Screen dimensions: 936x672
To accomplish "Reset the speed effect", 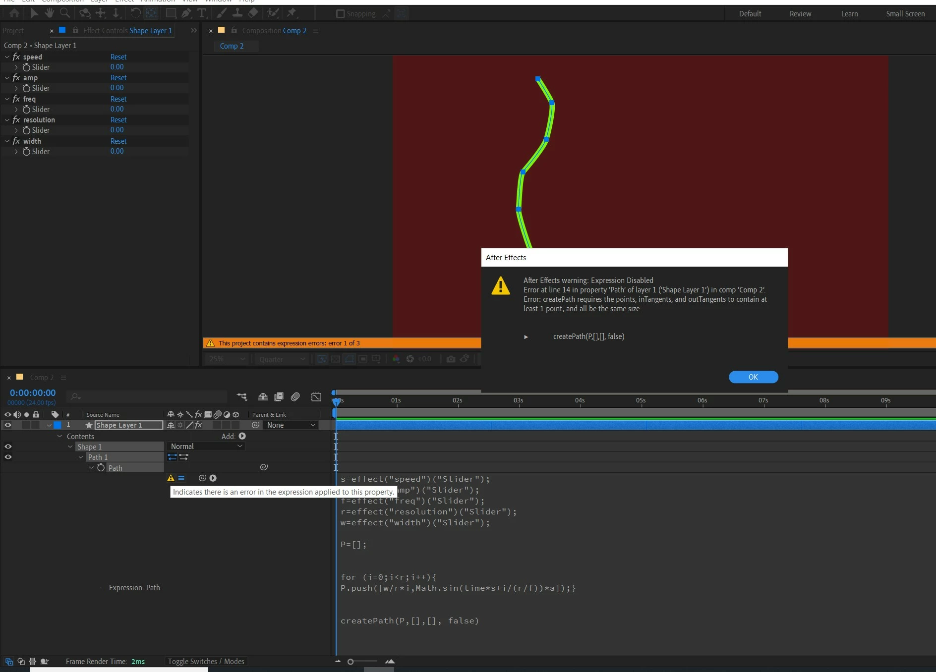I will [118, 57].
